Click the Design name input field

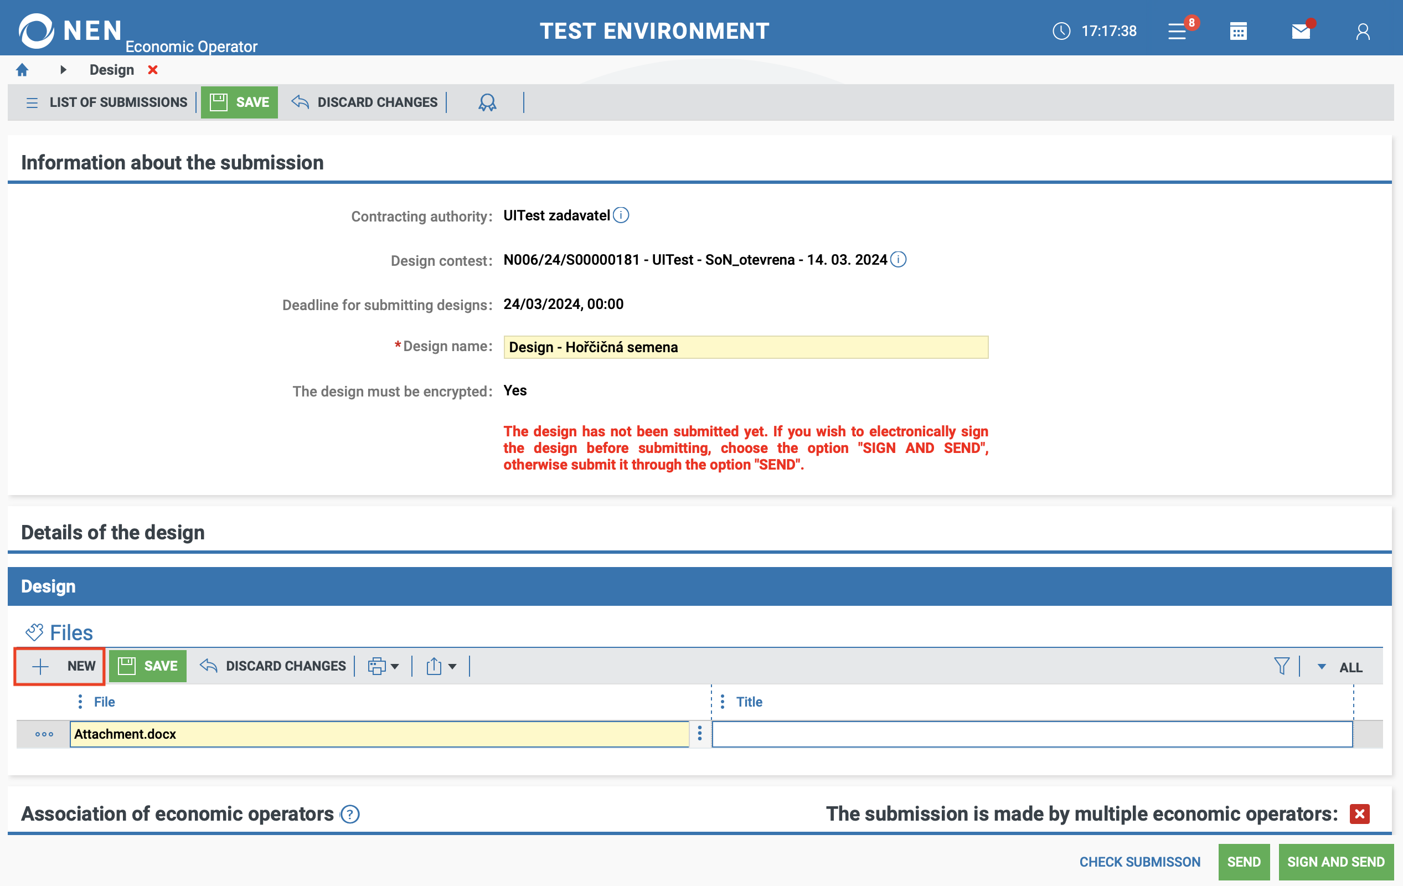[745, 347]
